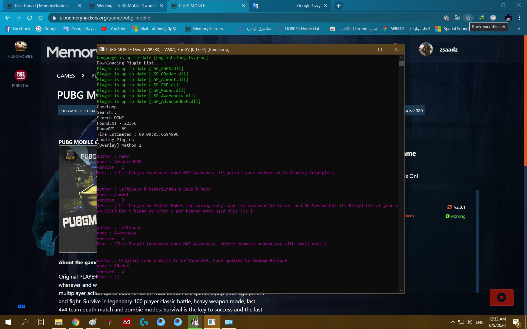Click the console scrollbar down arrow
The image size is (527, 329).
tap(401, 290)
